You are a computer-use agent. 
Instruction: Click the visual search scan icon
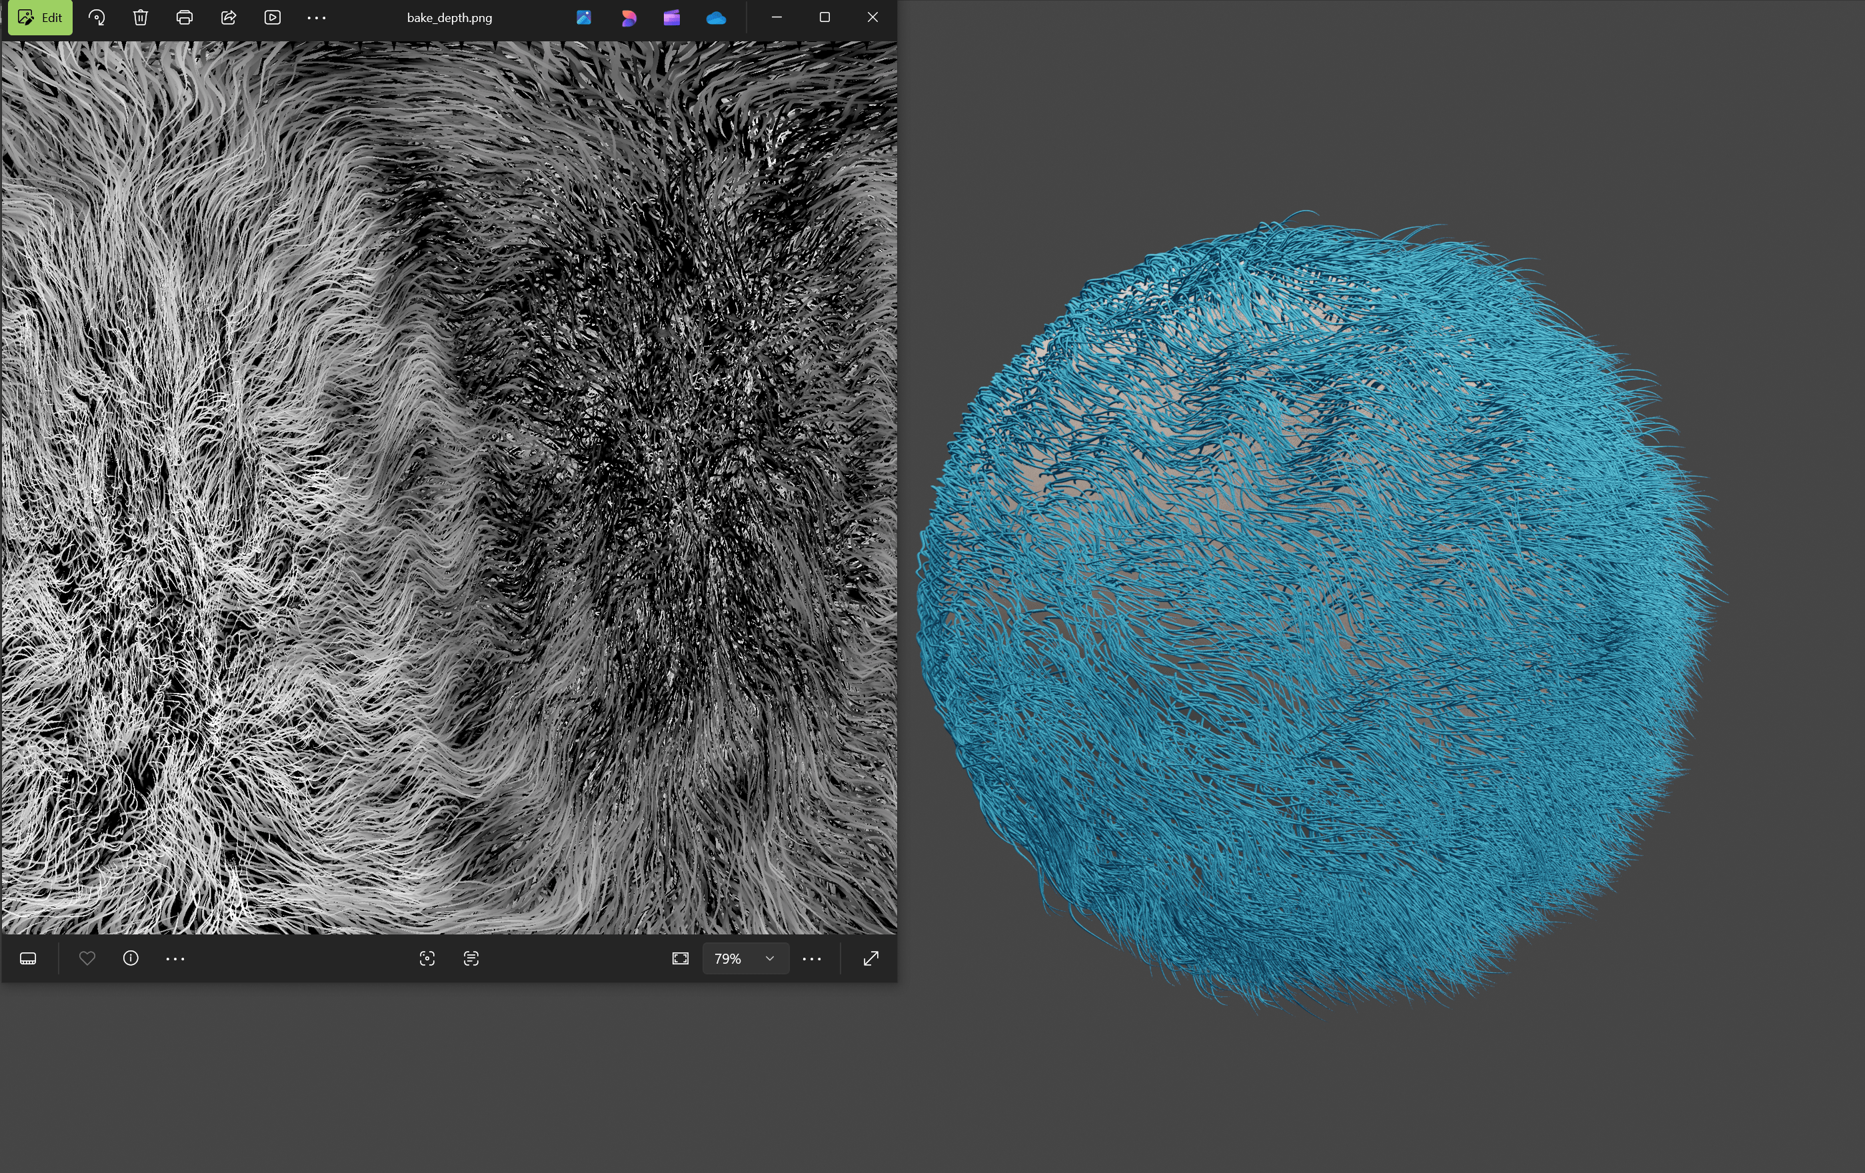pos(427,958)
